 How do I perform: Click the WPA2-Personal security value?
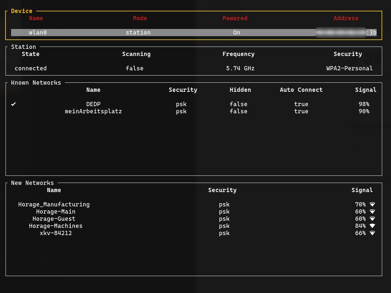pyautogui.click(x=350, y=68)
